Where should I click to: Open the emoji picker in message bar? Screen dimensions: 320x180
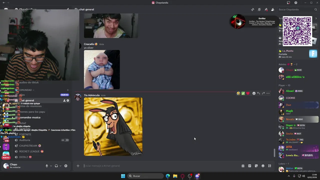tap(263, 166)
